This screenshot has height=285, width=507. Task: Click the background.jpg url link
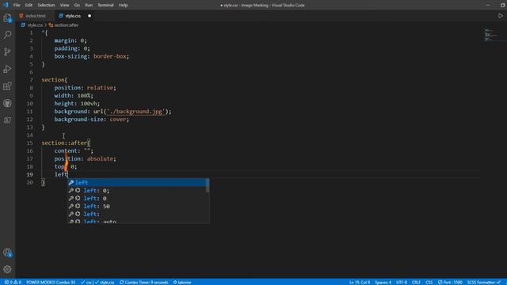(135, 112)
